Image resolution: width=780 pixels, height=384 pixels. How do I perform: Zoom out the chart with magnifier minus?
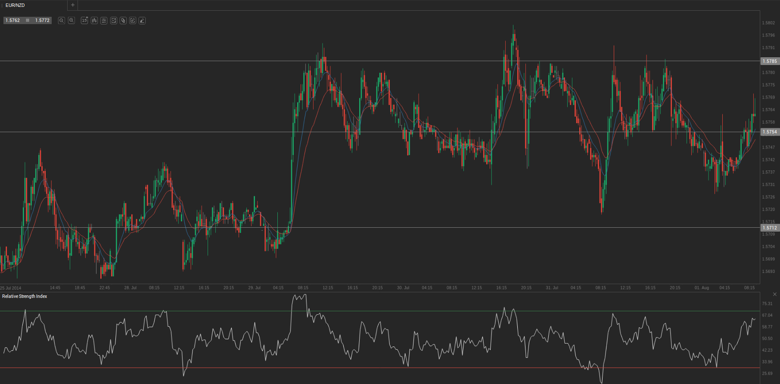[x=62, y=21]
